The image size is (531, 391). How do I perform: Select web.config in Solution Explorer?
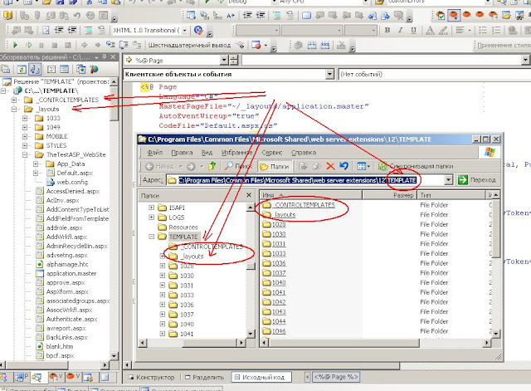[x=72, y=183]
